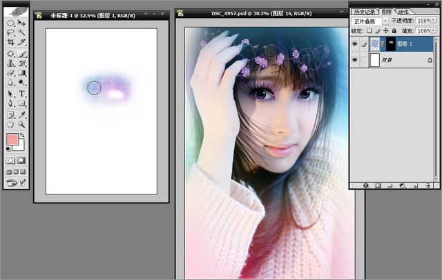
Task: Select the Zoom tool
Action: coord(21,124)
